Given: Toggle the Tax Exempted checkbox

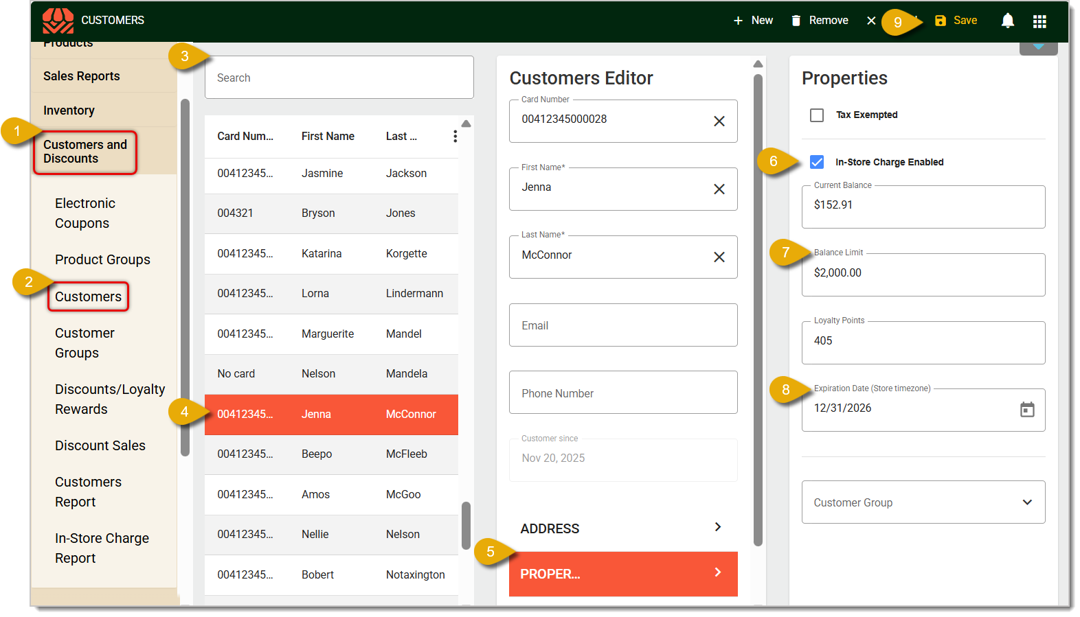Looking at the screenshot, I should click(x=817, y=115).
